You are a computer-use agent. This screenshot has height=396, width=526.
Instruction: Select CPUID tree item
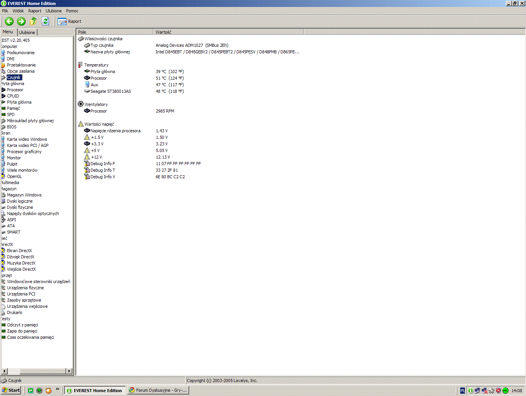pyautogui.click(x=13, y=96)
